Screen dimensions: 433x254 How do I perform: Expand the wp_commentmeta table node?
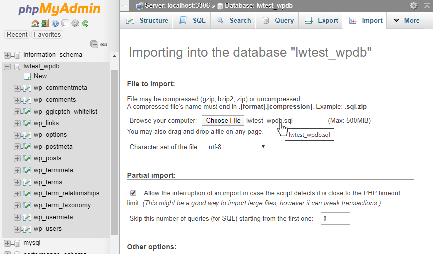coord(17,88)
